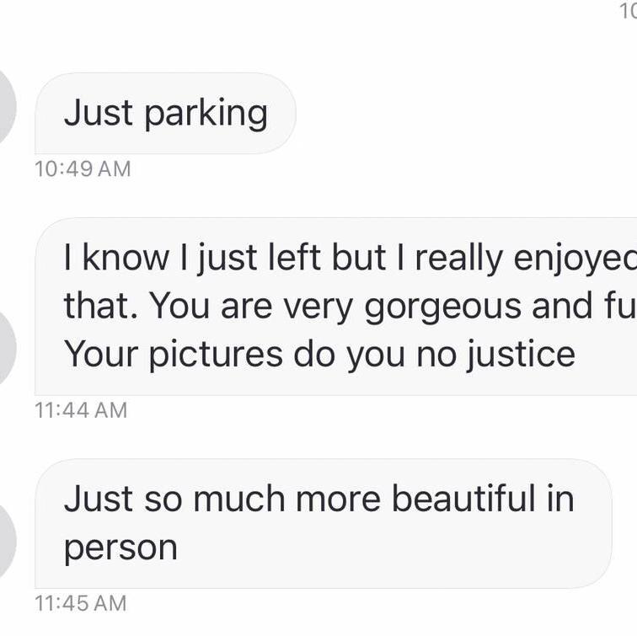Screen dimensions: 637x636
Task: Click the word "person" in the last bubble
Action: (x=120, y=548)
